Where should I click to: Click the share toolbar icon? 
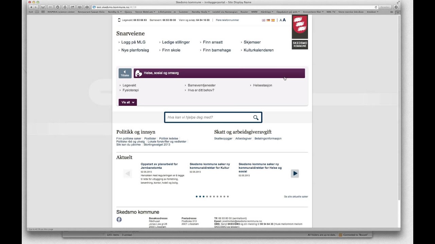tap(72, 7)
